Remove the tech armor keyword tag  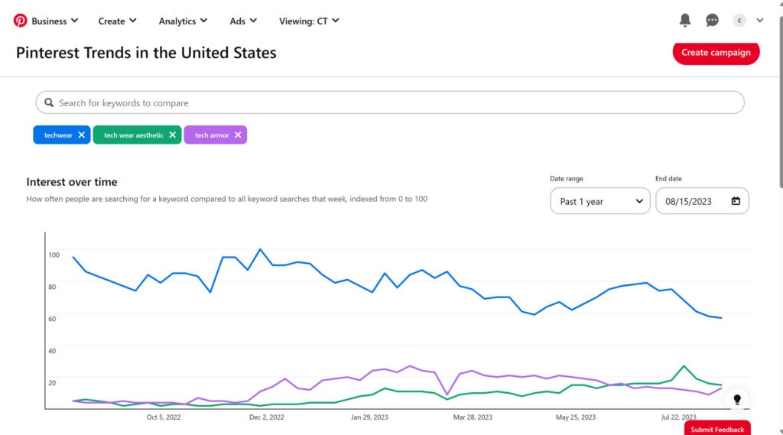tap(238, 135)
